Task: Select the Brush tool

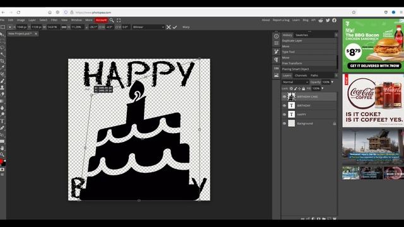Action: tap(3, 81)
